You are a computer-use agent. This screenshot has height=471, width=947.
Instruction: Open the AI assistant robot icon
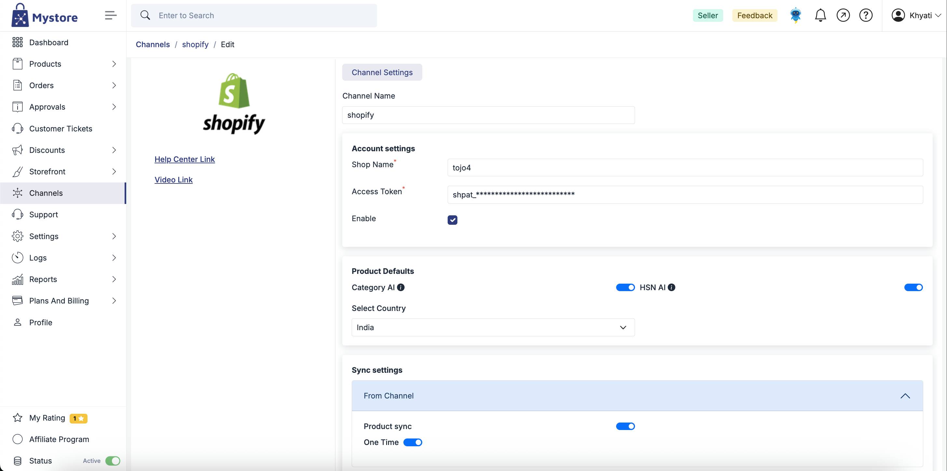795,15
